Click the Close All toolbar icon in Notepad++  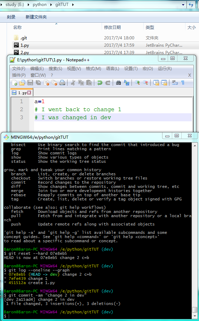[54, 83]
